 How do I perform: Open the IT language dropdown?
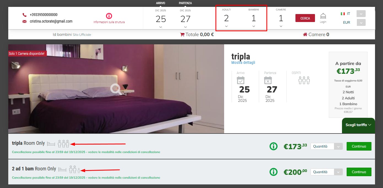[x=361, y=14]
